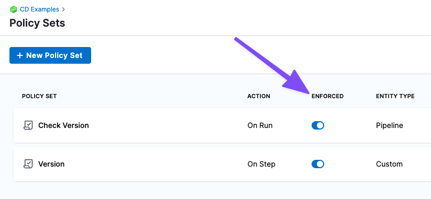Open the Version policy set
Viewport: 431px width, 199px height.
51,164
